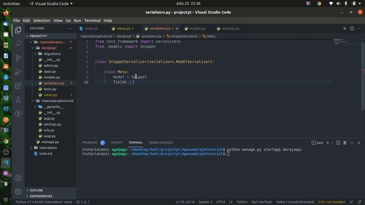Viewport: 365px width, 205px height.
Task: Open the network Wi-Fi indicator
Action: point(331,3)
